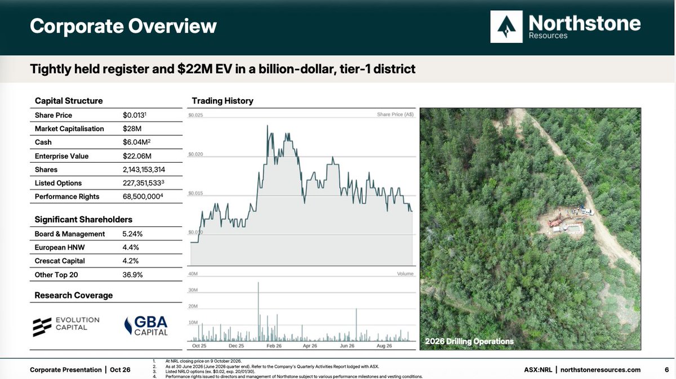
Task: Click the Enterprise Value row label
Action: click(x=61, y=156)
